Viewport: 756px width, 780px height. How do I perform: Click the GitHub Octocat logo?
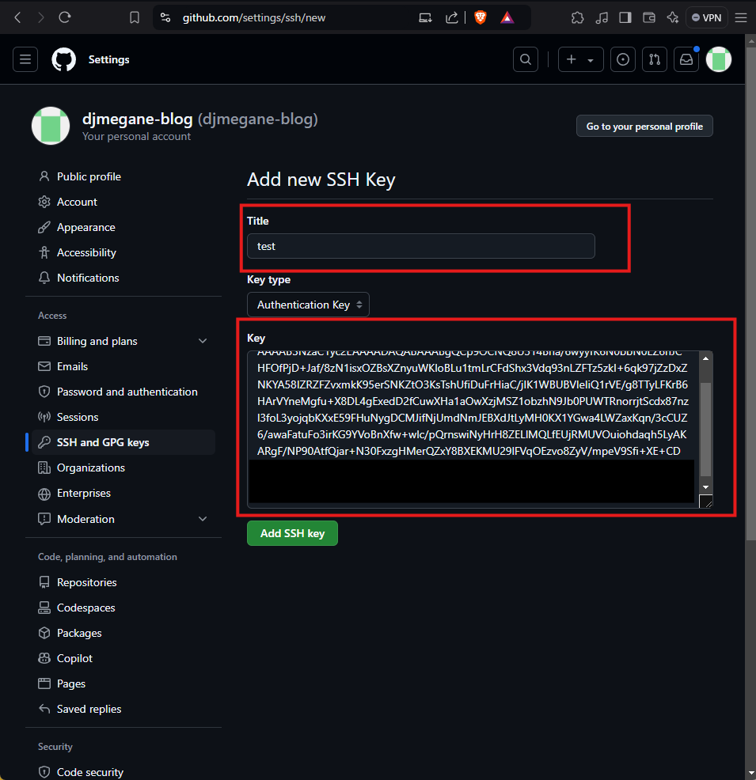click(63, 59)
